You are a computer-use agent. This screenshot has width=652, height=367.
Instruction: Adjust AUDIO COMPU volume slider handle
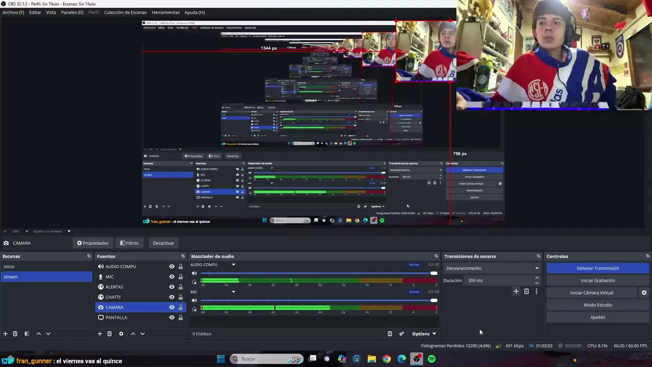[x=433, y=273]
